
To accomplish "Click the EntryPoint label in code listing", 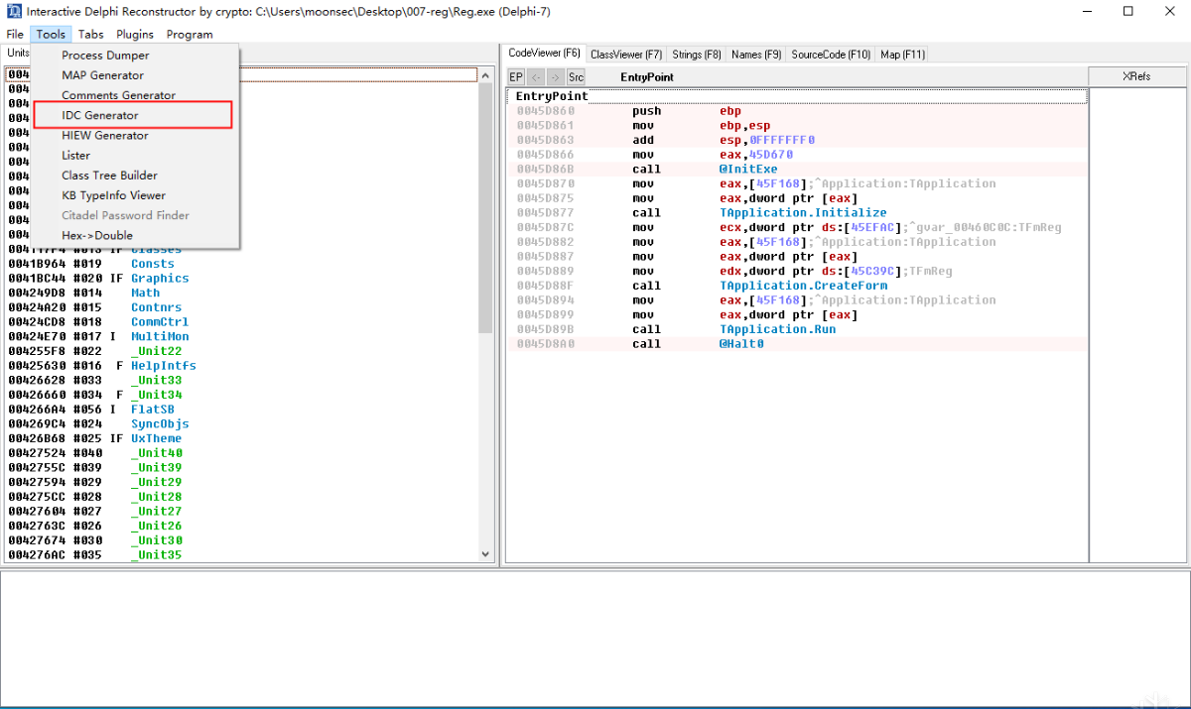I will pyautogui.click(x=552, y=96).
